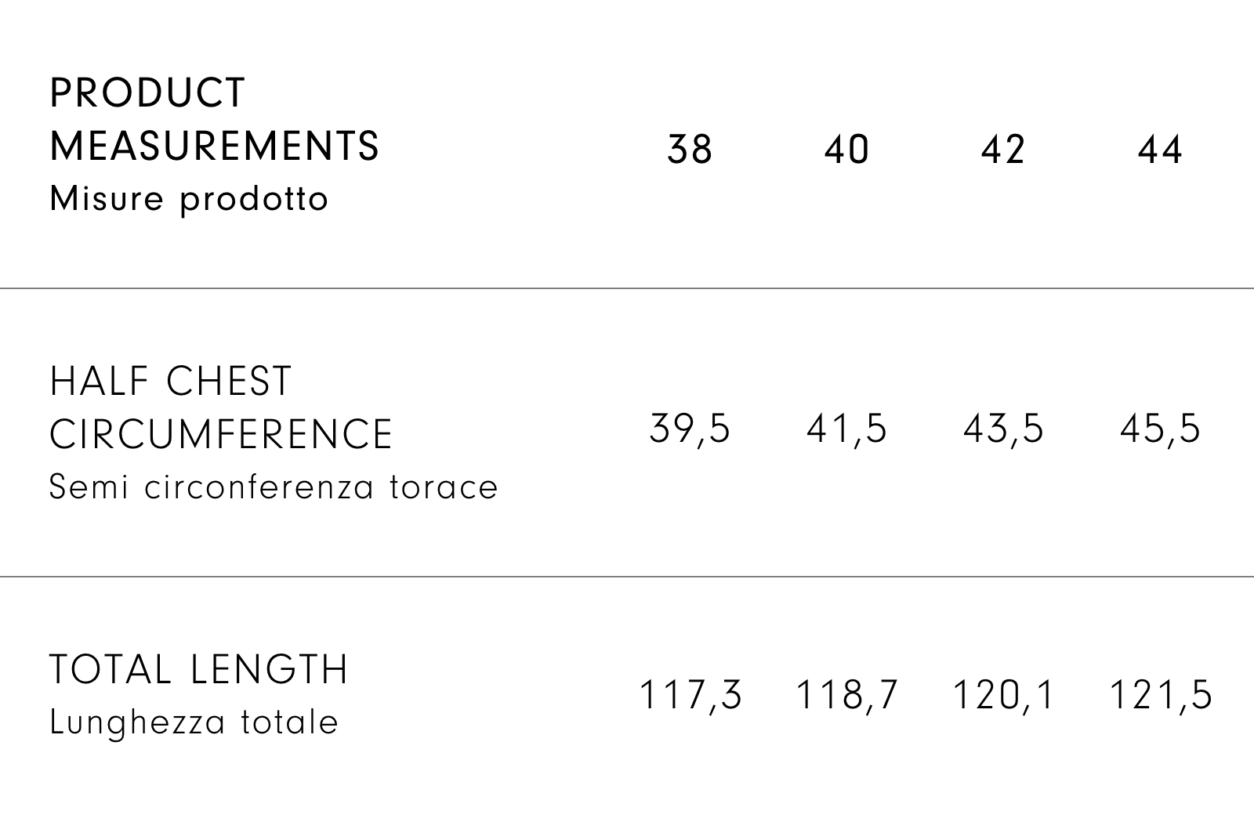The image size is (1254, 818).
Task: Click total length value 117,3
Action: pyautogui.click(x=690, y=695)
